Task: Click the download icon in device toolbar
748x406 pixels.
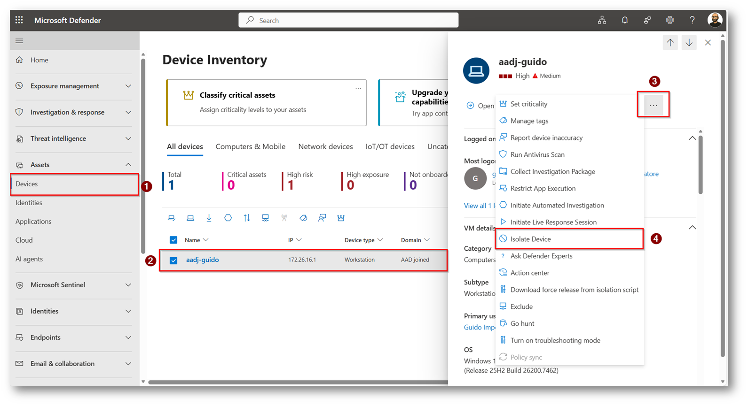Action: [209, 218]
